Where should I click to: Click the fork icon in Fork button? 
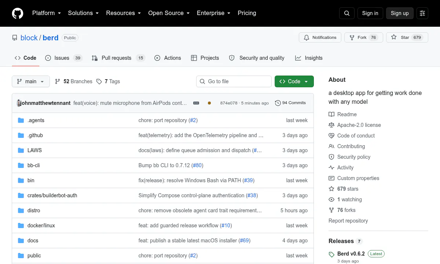352,37
